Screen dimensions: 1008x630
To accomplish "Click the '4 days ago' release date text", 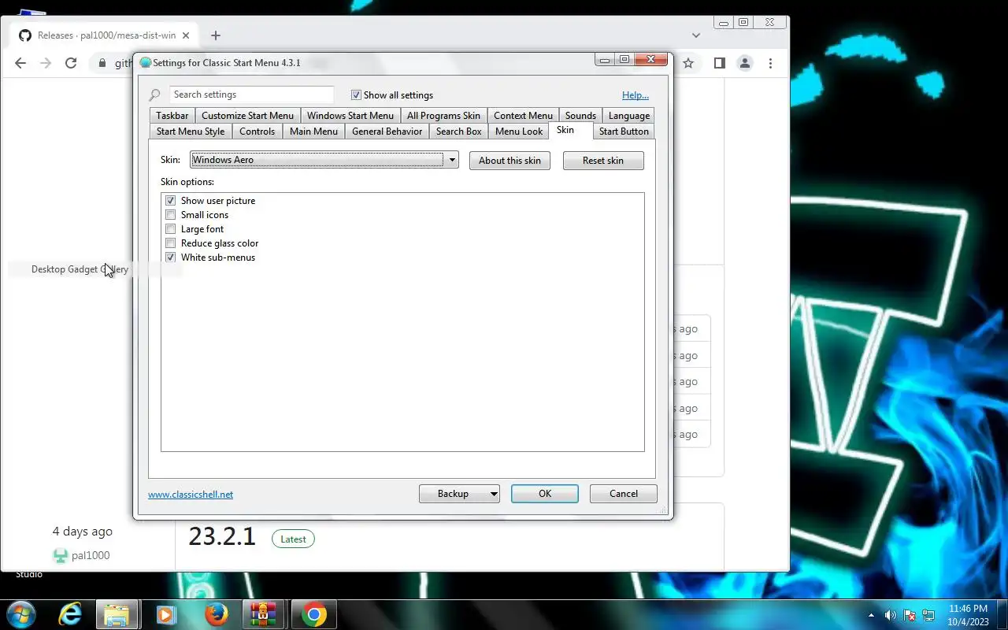I will (x=83, y=532).
